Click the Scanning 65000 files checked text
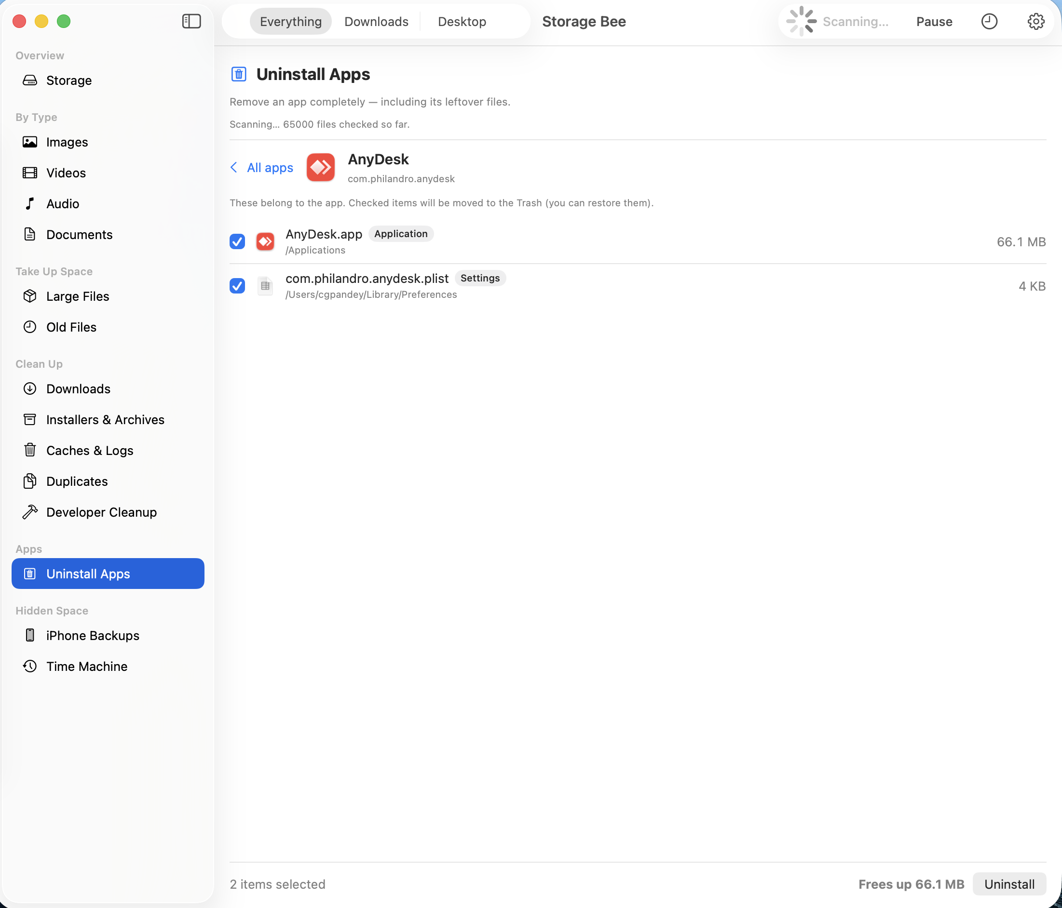Viewport: 1062px width, 908px height. coord(320,124)
